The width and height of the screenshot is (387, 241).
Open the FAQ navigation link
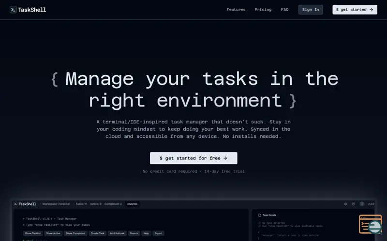[x=284, y=10]
